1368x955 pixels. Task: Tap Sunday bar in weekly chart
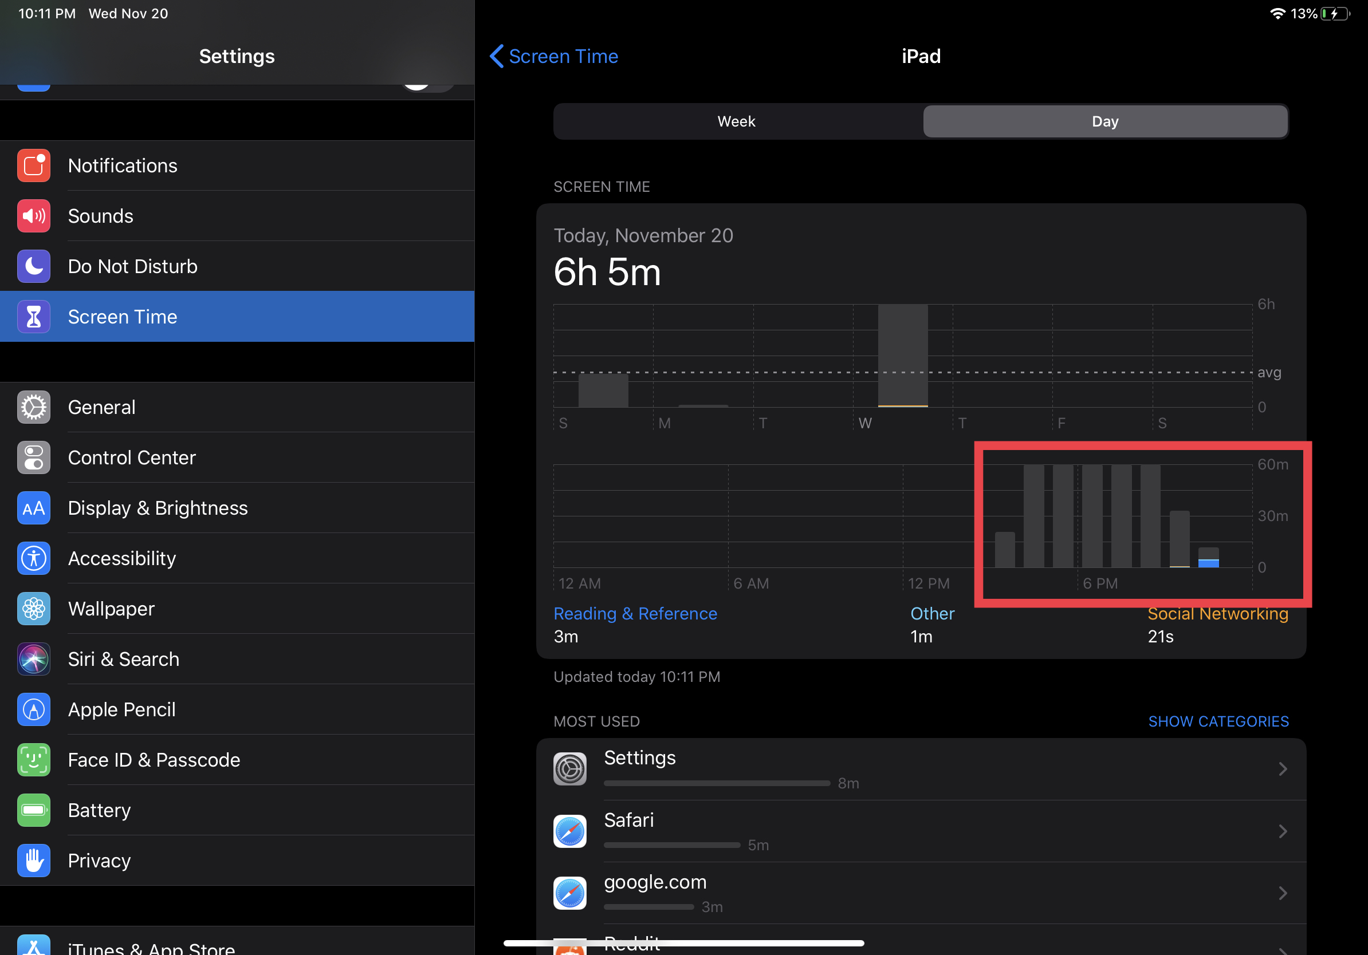click(x=603, y=390)
